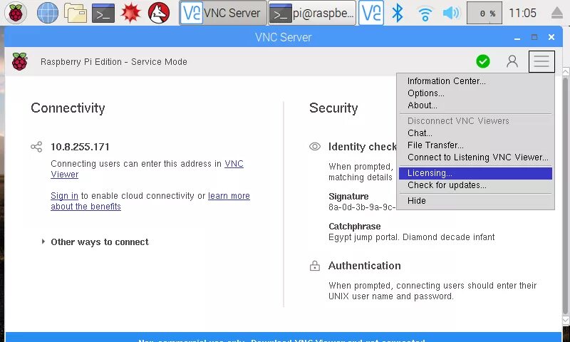
Task: Click the share icon beside IP address
Action: click(36, 147)
